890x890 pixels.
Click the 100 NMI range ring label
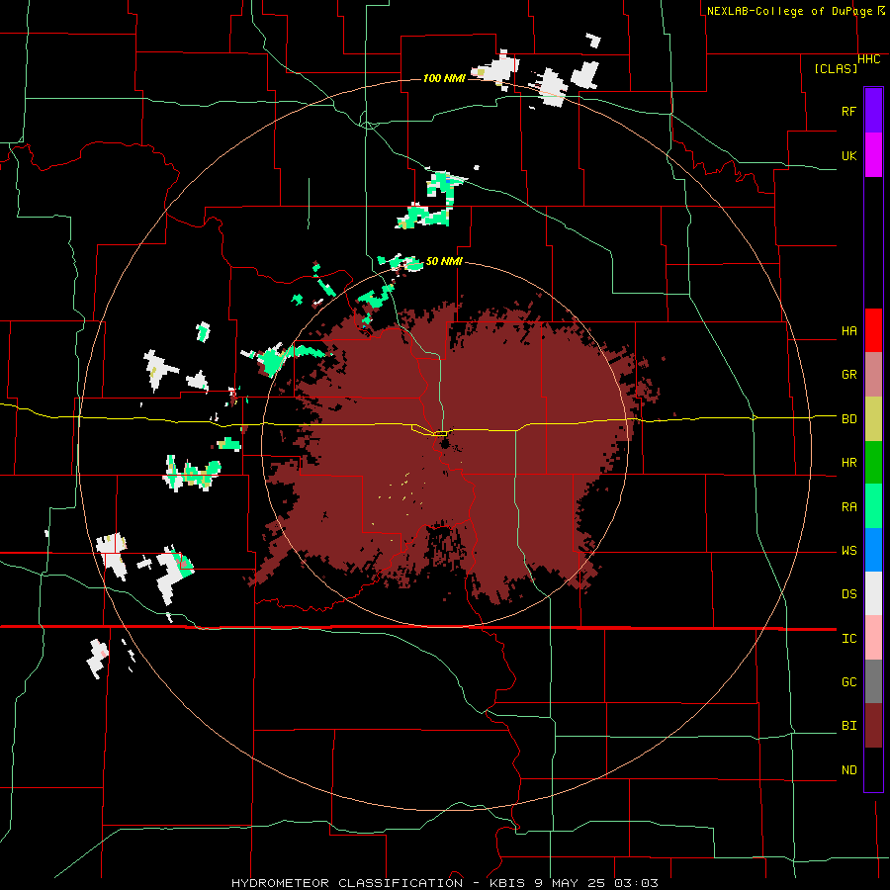coord(444,78)
